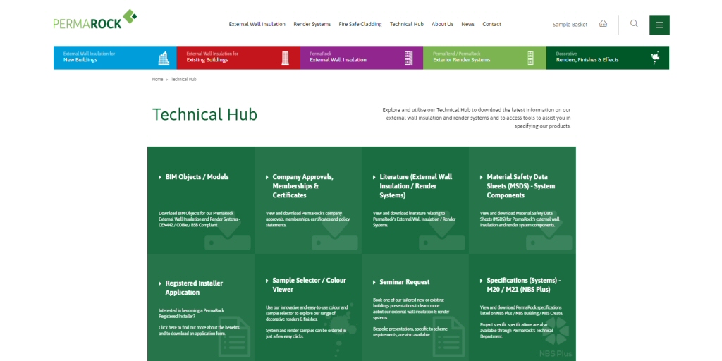Open Company Approvals, Memberships & Certificates
This screenshot has height=361, width=722.
[x=303, y=186]
